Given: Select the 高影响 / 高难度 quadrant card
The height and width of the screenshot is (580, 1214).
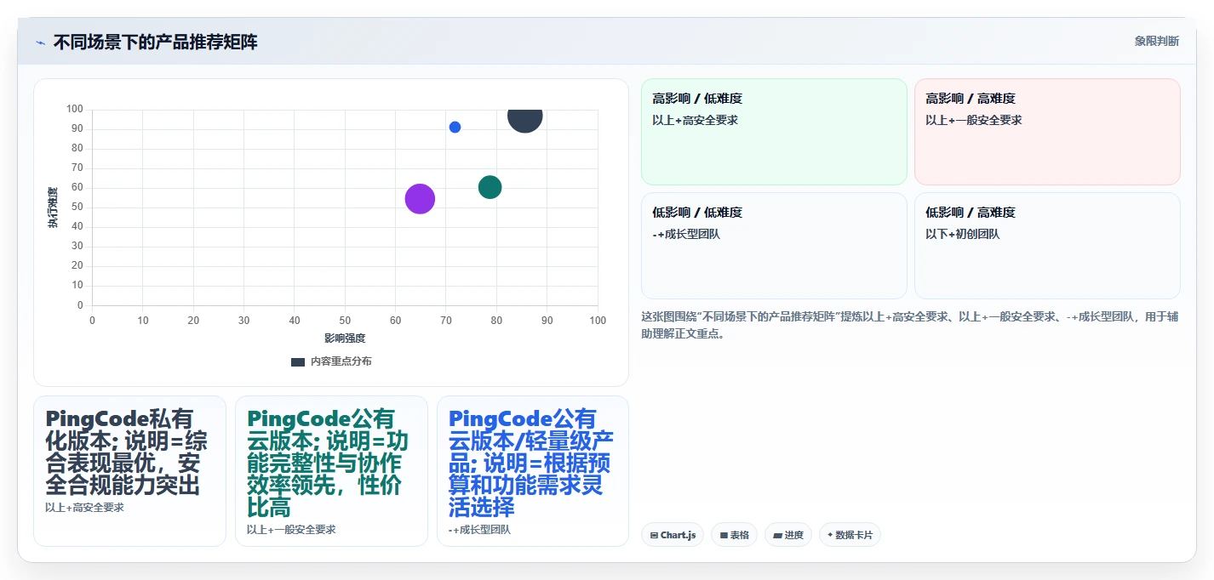Looking at the screenshot, I should [x=1047, y=132].
